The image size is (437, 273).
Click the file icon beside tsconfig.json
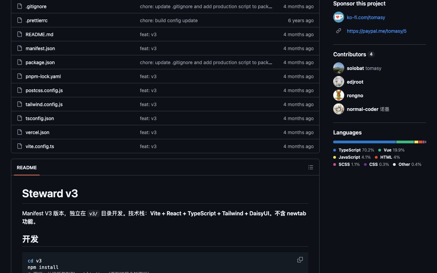point(19,118)
